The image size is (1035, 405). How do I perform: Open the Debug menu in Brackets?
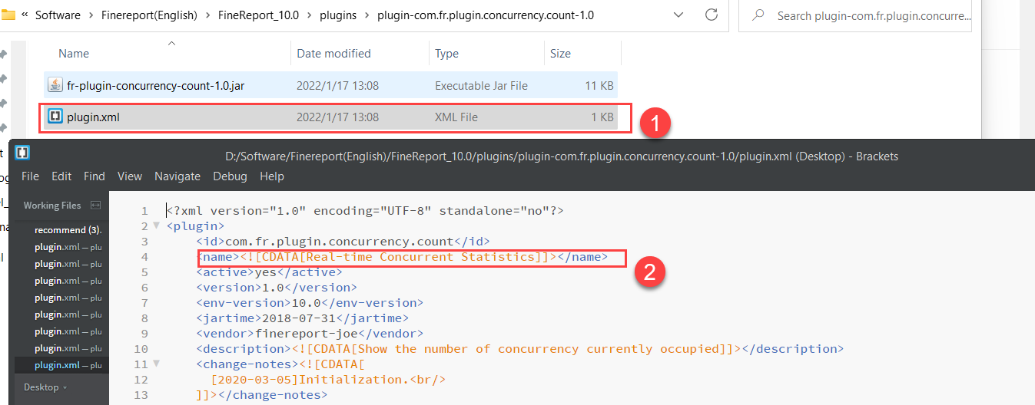tap(230, 176)
